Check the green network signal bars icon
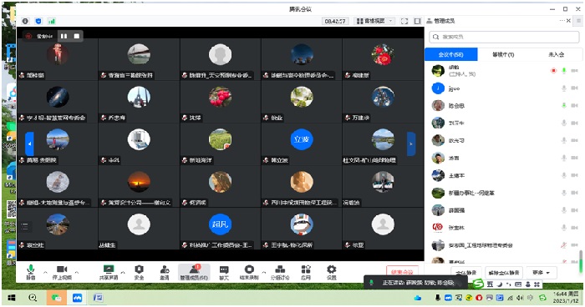This screenshot has height=307, width=585. coord(52,21)
